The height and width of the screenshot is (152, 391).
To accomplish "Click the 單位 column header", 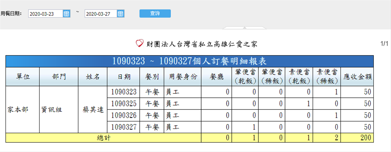I will point(23,77).
